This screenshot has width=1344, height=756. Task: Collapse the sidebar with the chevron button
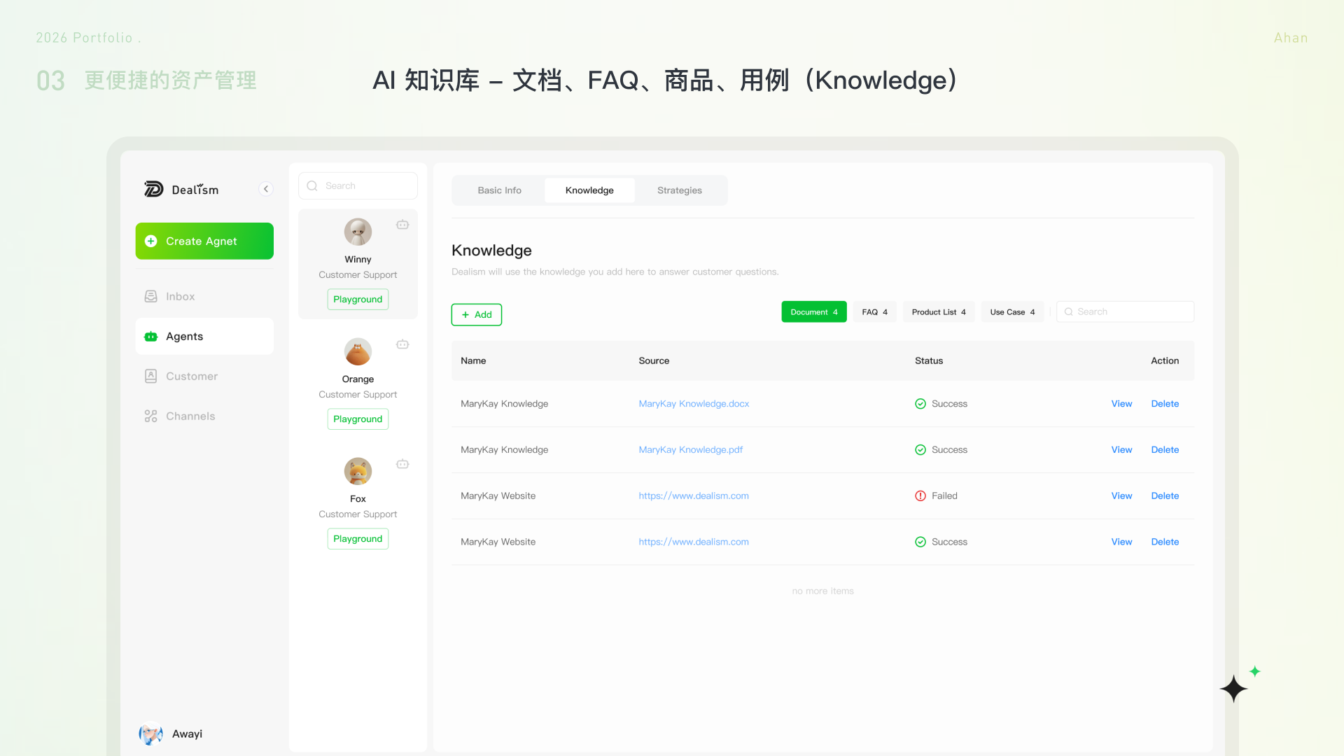(x=266, y=189)
